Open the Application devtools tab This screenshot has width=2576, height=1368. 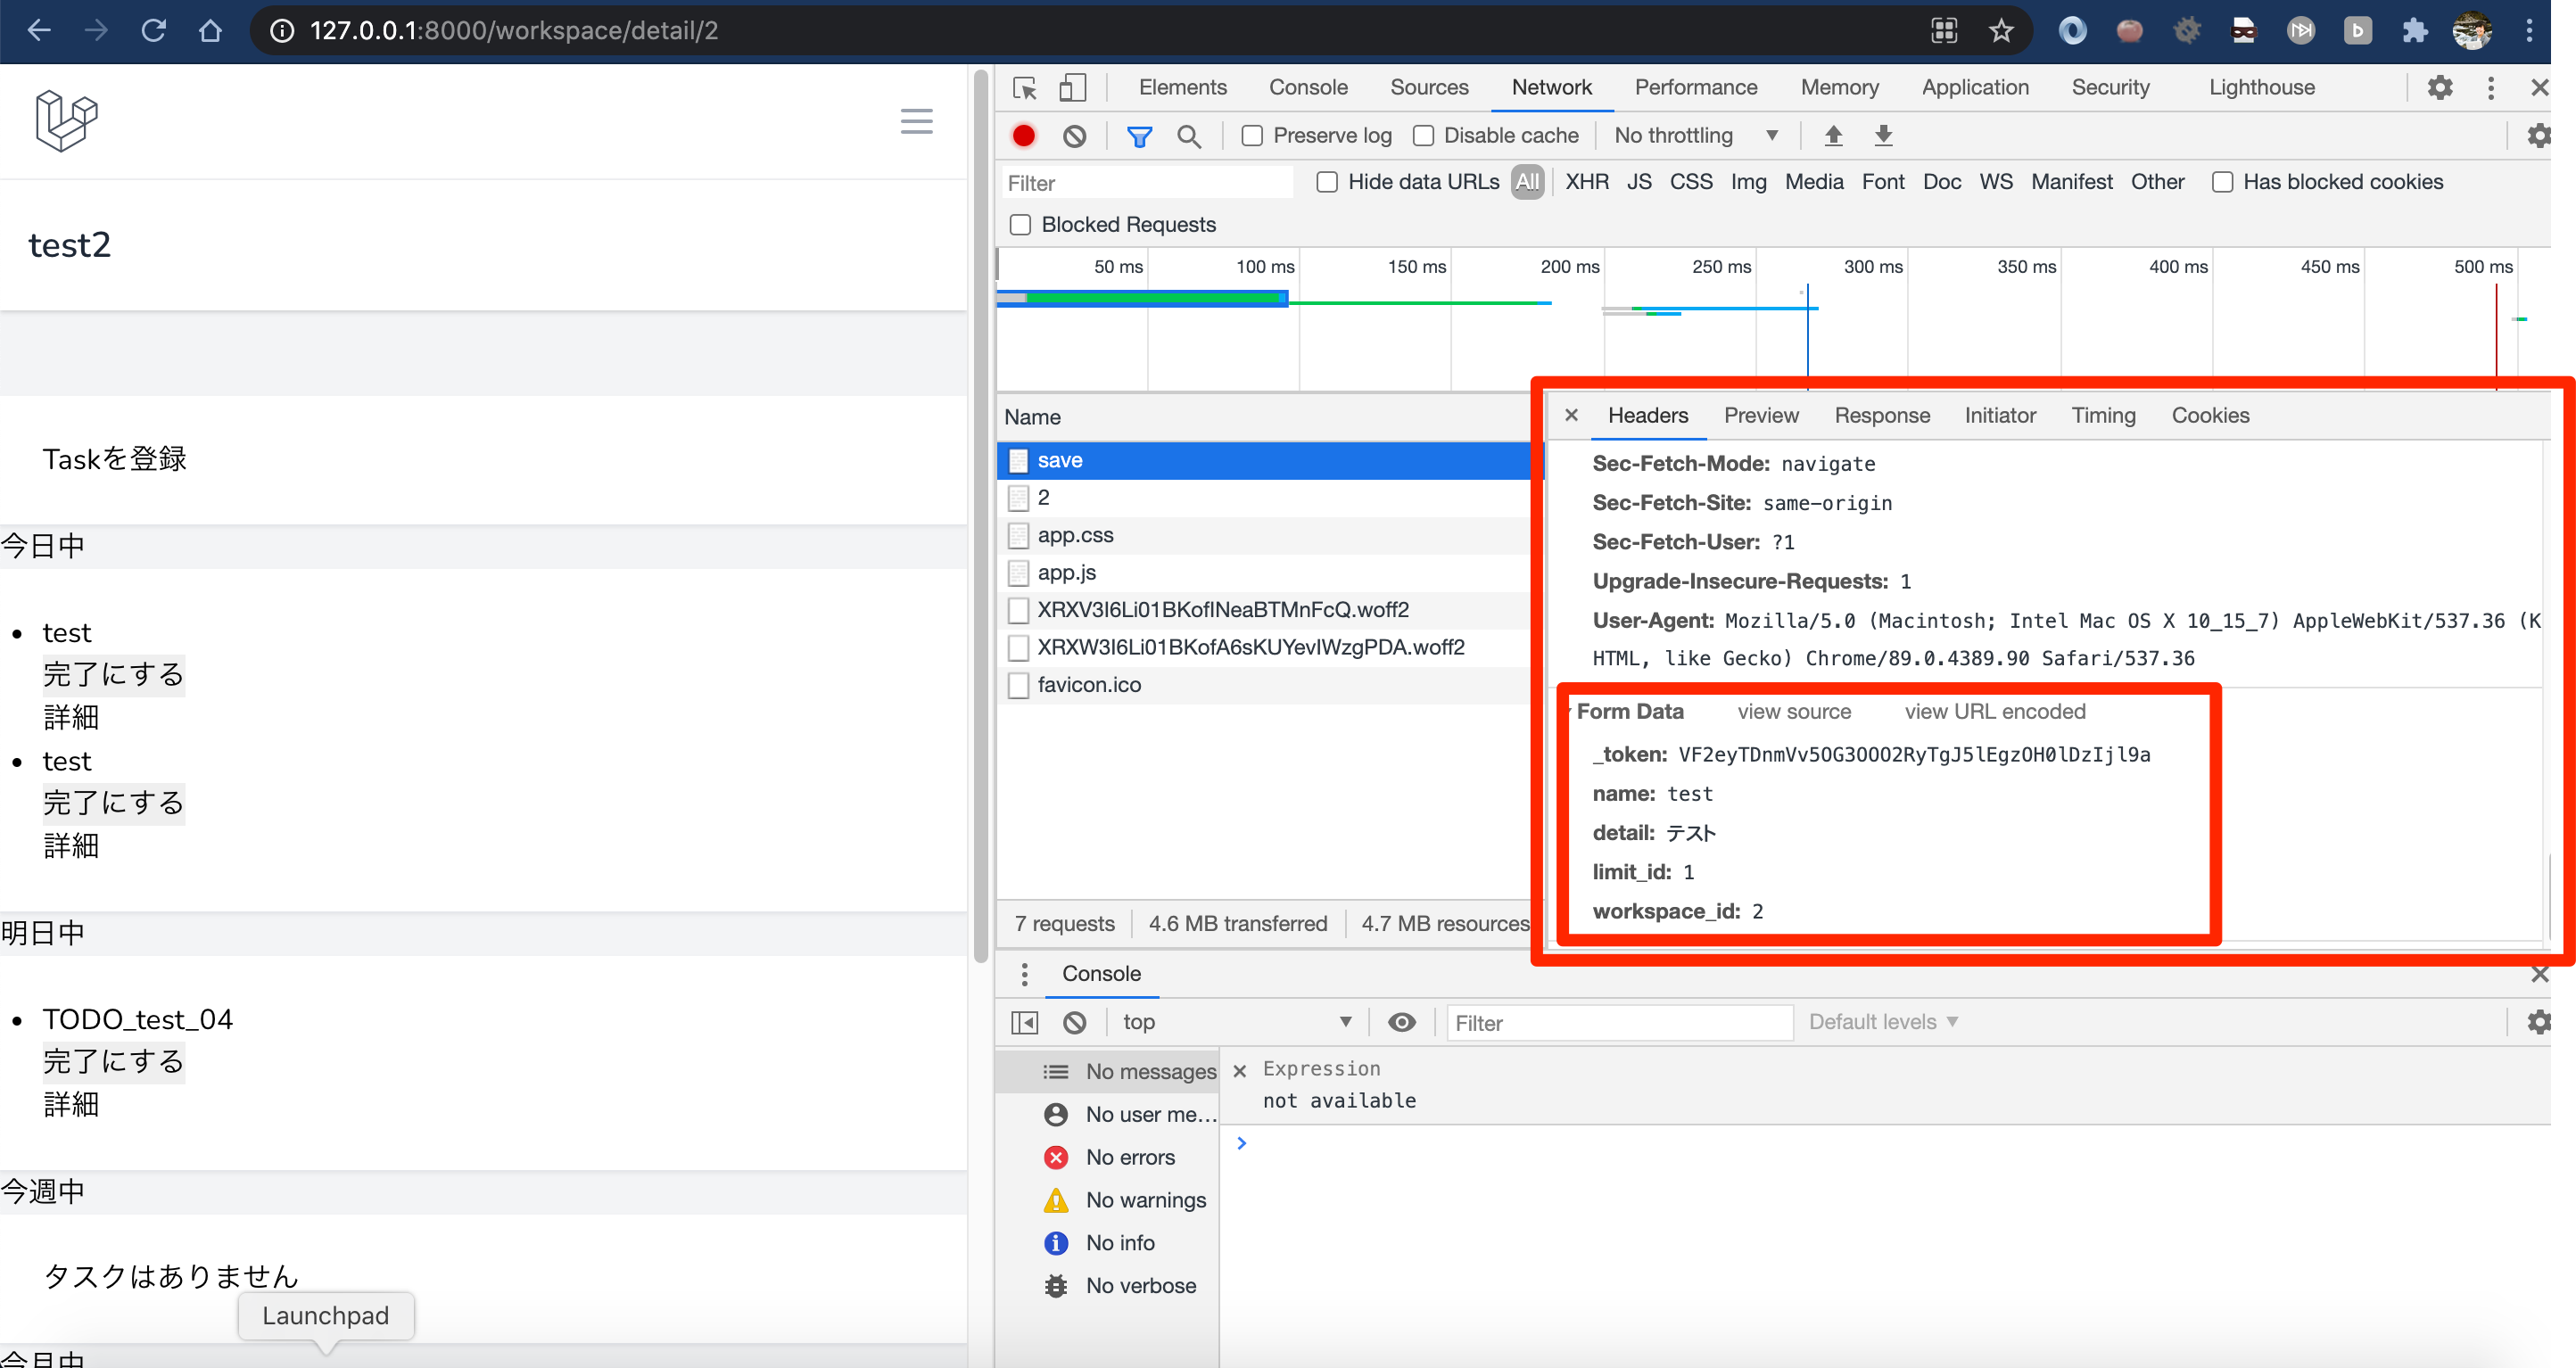tap(1974, 88)
